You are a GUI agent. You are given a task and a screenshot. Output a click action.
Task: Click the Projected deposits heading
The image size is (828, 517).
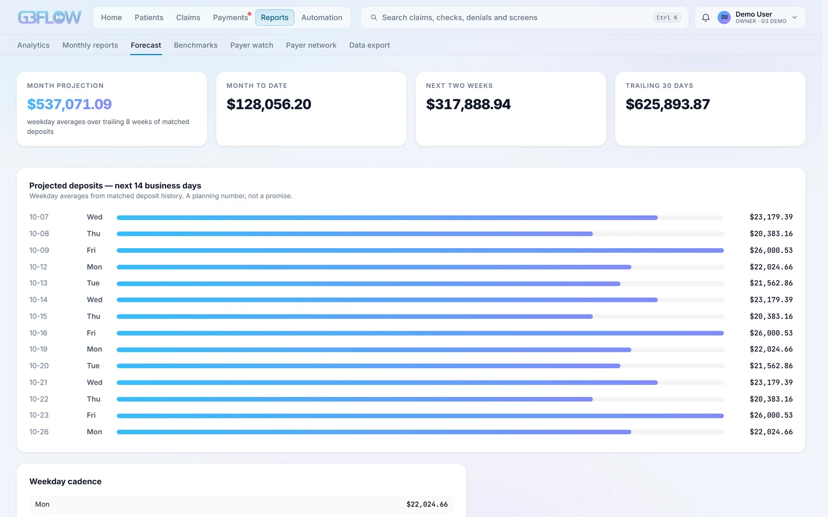click(115, 186)
